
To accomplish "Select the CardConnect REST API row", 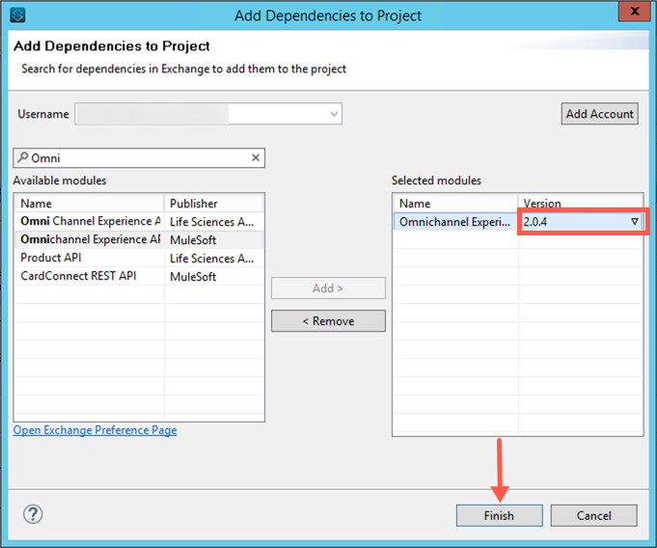I will click(x=139, y=276).
